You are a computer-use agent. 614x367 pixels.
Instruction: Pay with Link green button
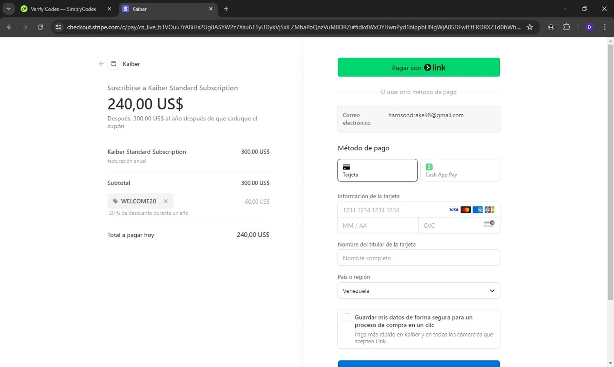click(419, 67)
